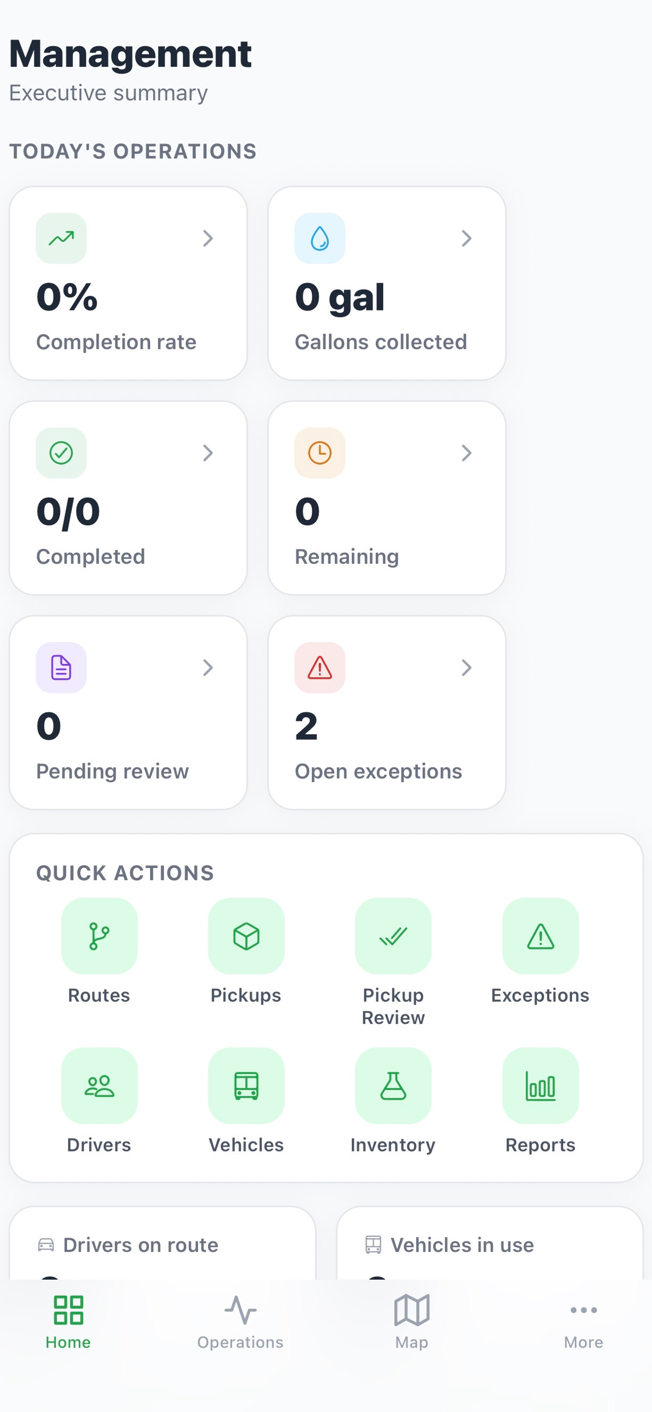Select the Exceptions warning triangle icon
The height and width of the screenshot is (1412, 652).
540,936
